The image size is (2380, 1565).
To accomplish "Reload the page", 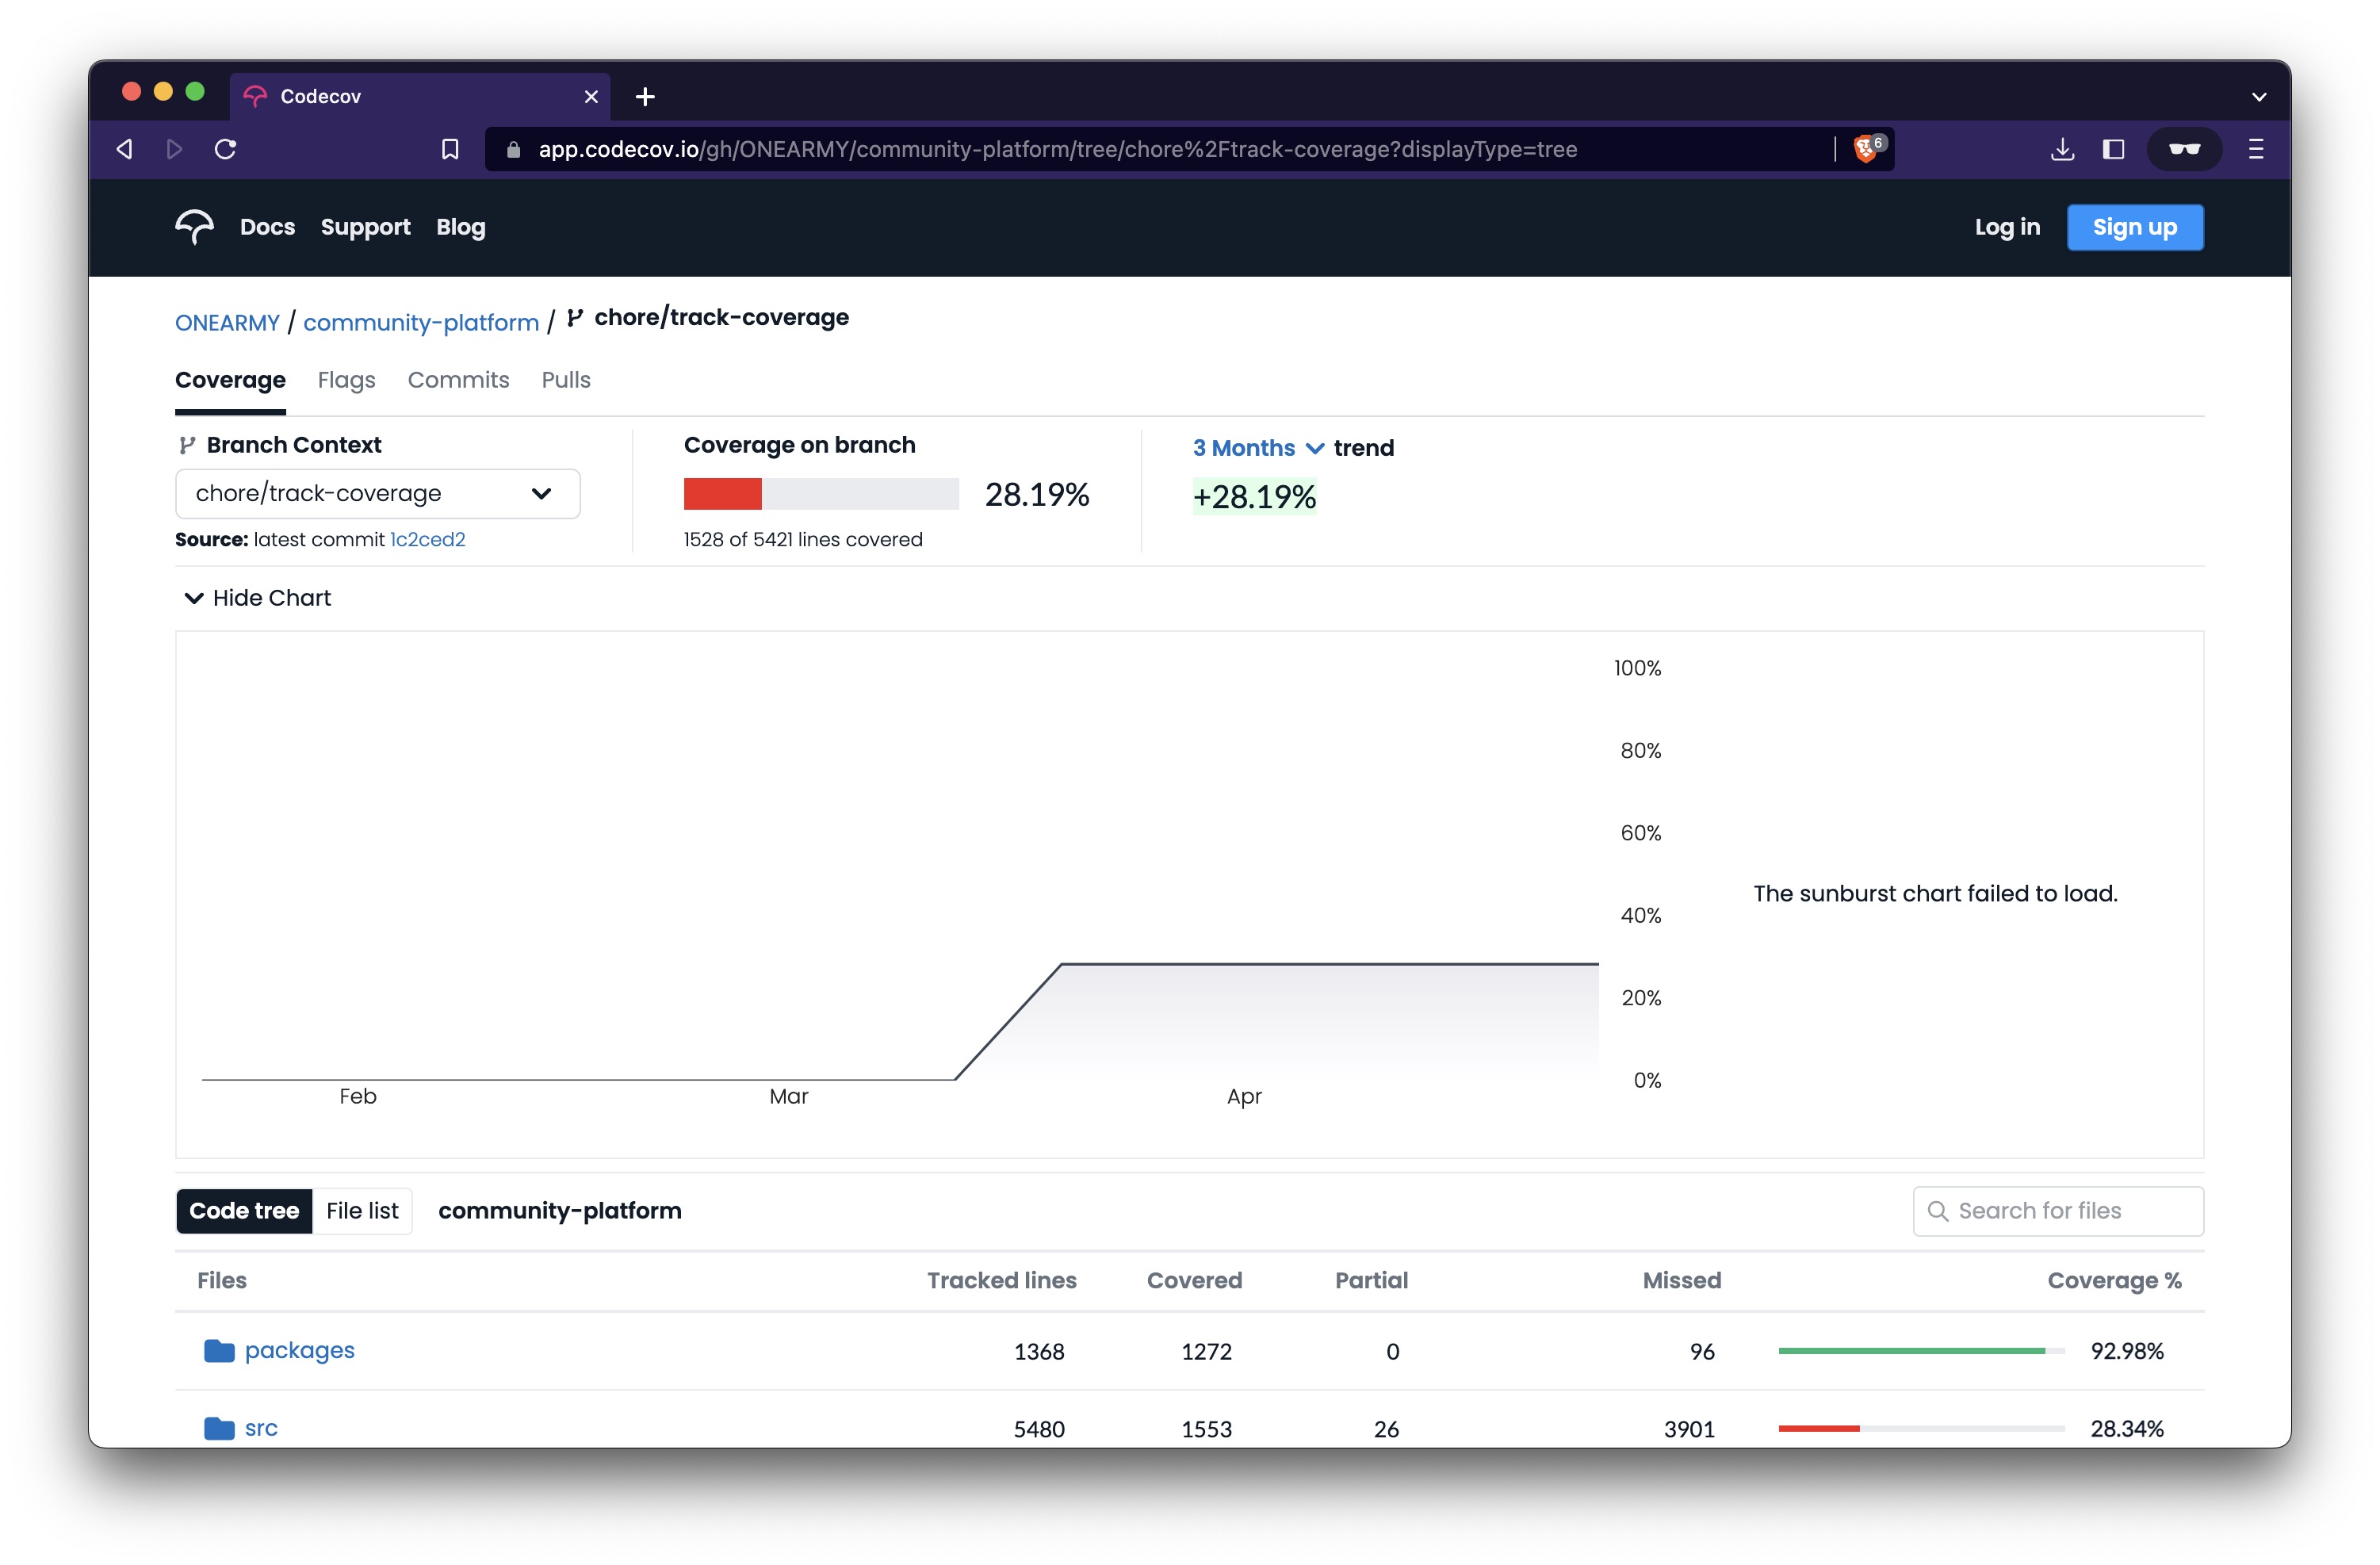I will pos(226,149).
